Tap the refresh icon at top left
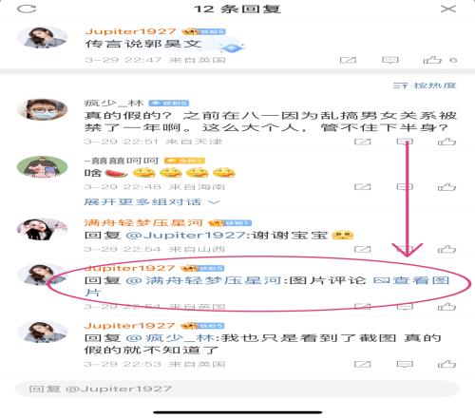 pos(27,9)
